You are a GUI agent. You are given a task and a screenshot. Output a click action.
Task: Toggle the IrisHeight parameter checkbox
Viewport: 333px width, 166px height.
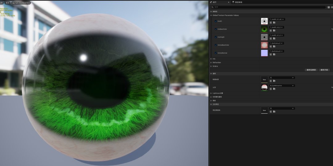[216, 37]
